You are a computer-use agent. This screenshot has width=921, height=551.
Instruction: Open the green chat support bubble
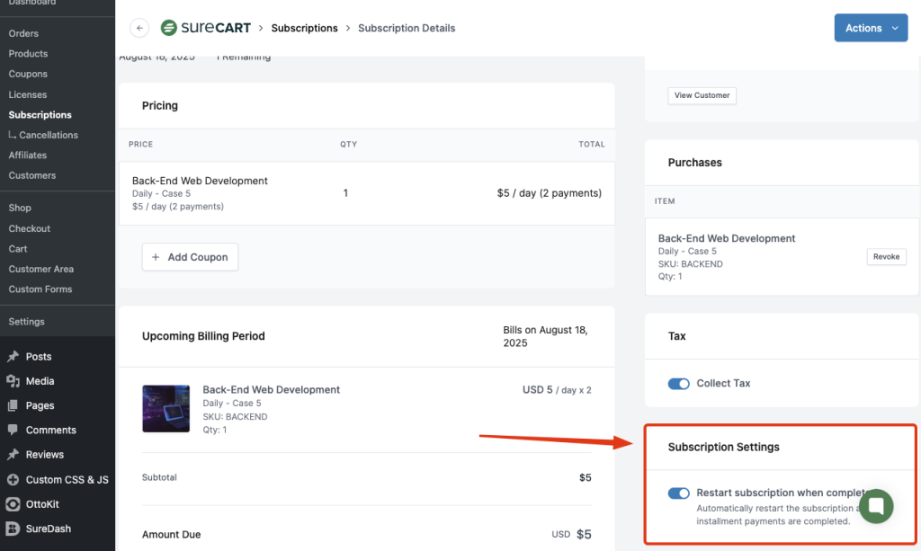coord(875,506)
